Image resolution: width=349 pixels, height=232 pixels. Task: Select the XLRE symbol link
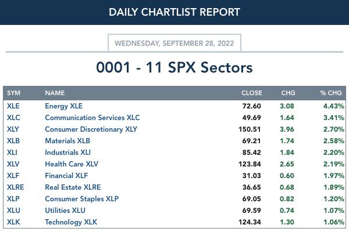(15, 187)
